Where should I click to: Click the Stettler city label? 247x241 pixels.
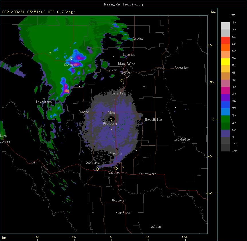(x=182, y=68)
